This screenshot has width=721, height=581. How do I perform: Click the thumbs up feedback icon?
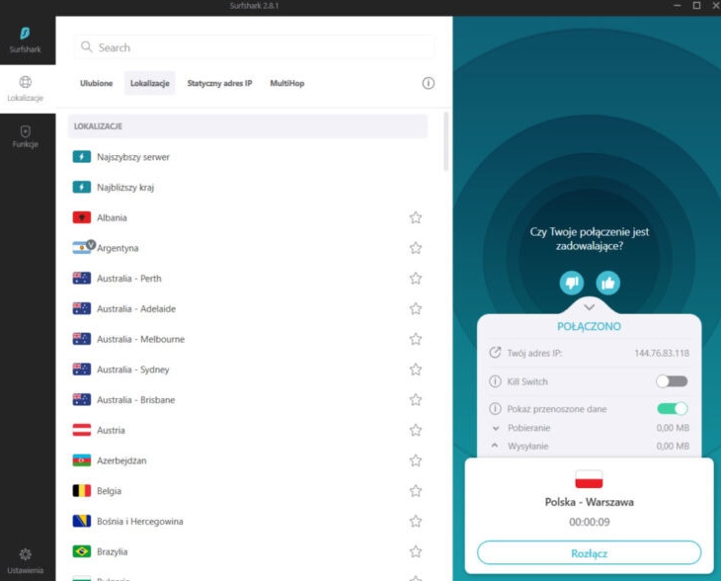tap(607, 283)
